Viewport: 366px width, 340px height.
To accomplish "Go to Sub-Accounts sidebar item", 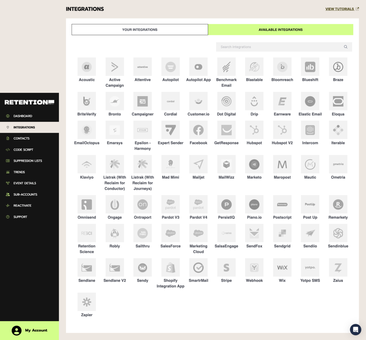I will (x=30, y=194).
